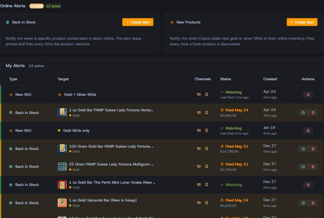324x218 pixels.
Task: Click phone channel icon on 100 Gram Gold Bar row
Action: 207,149
